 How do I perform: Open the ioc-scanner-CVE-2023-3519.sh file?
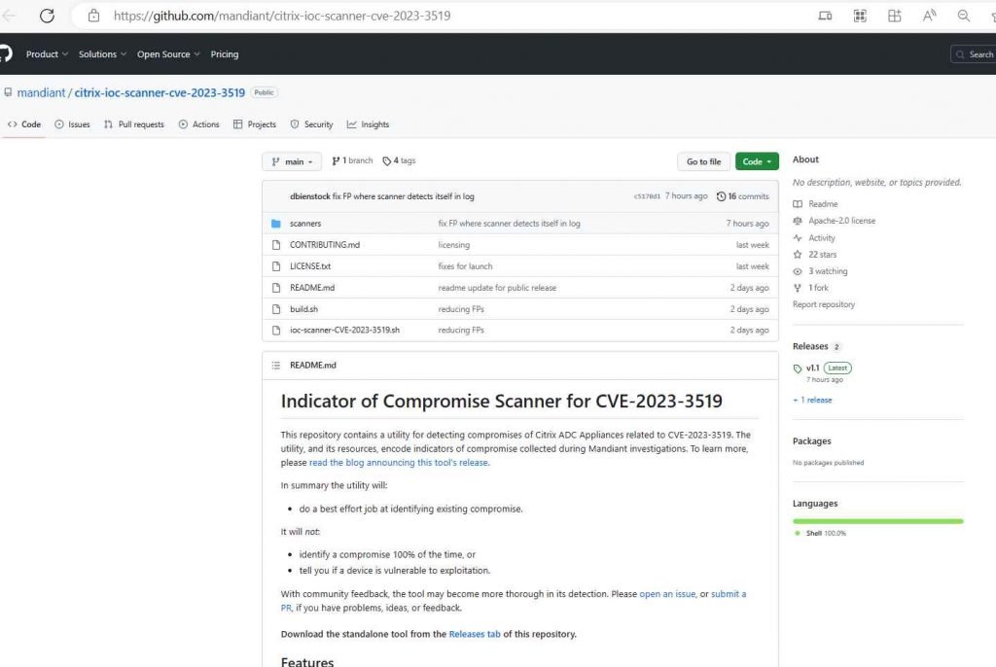coord(345,331)
